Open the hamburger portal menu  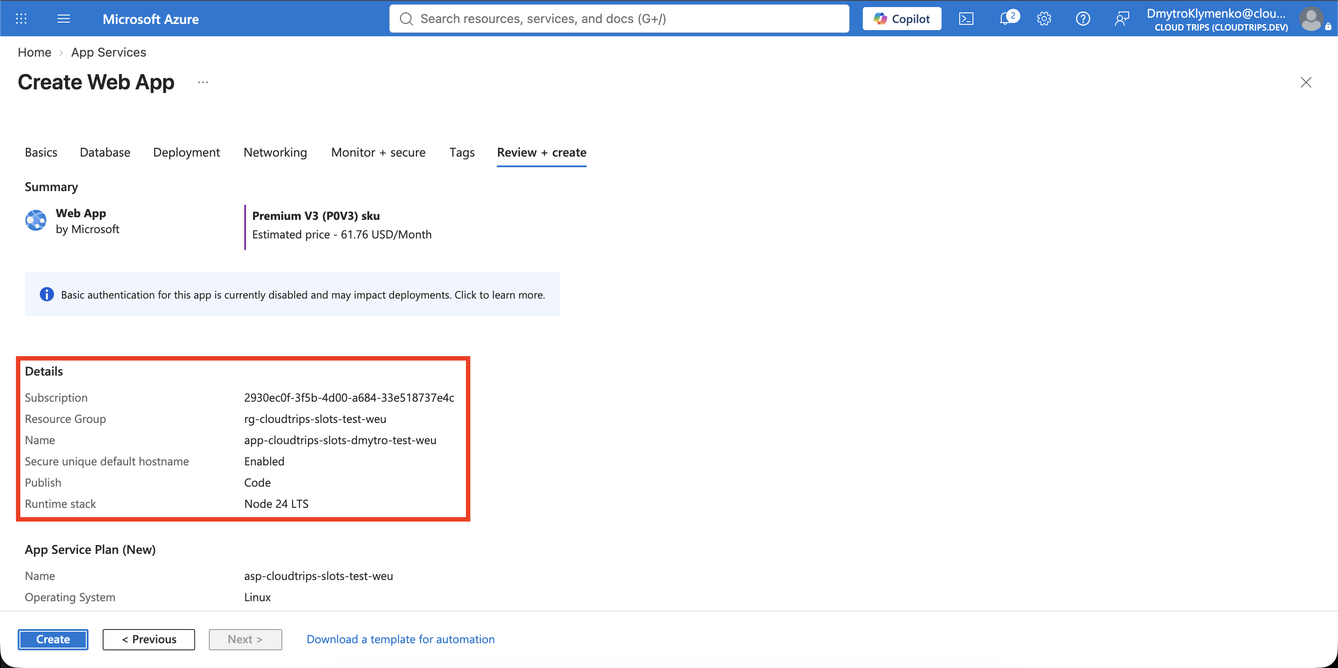[x=63, y=19]
